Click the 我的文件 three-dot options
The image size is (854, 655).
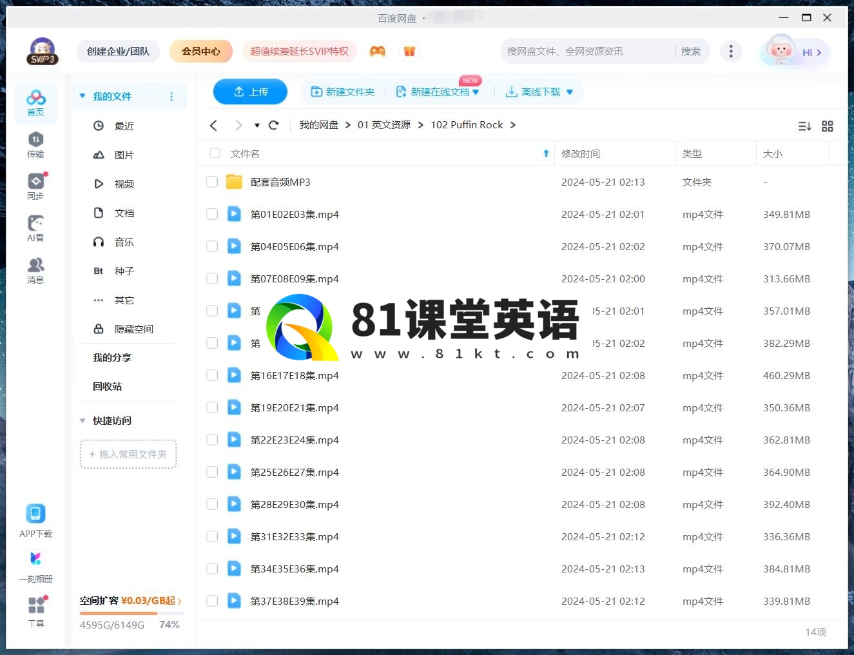[171, 97]
